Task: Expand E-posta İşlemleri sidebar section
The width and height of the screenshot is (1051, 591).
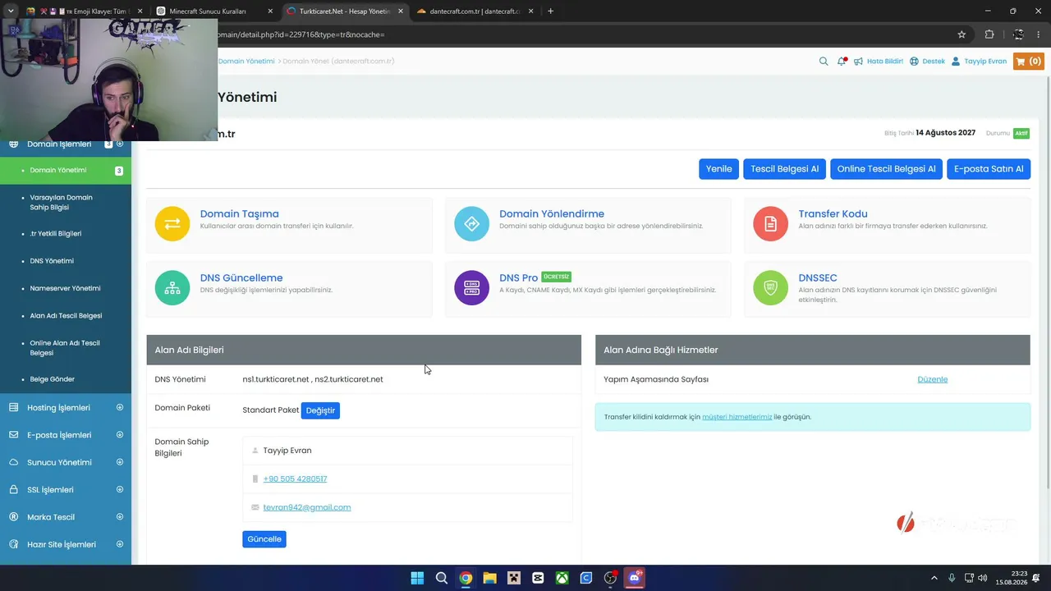Action: (x=120, y=435)
